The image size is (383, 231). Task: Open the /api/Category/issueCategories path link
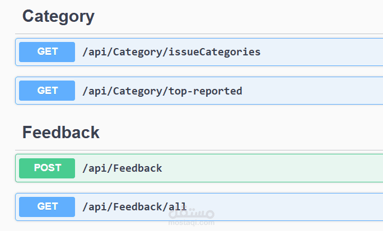point(171,52)
